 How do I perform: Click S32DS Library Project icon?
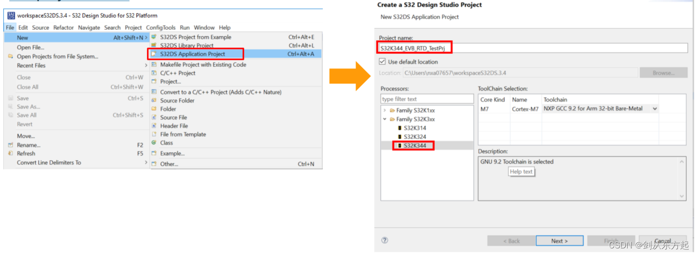tap(154, 45)
